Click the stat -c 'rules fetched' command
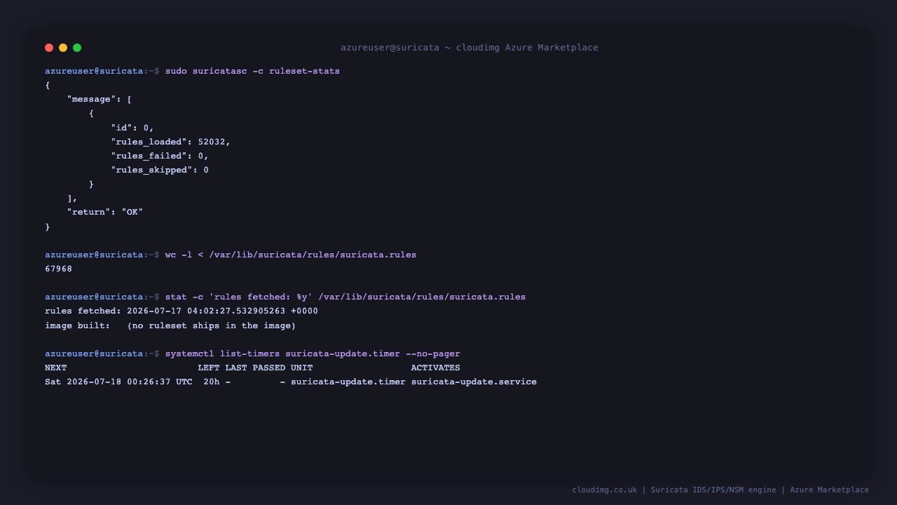897x505 pixels. 345,297
